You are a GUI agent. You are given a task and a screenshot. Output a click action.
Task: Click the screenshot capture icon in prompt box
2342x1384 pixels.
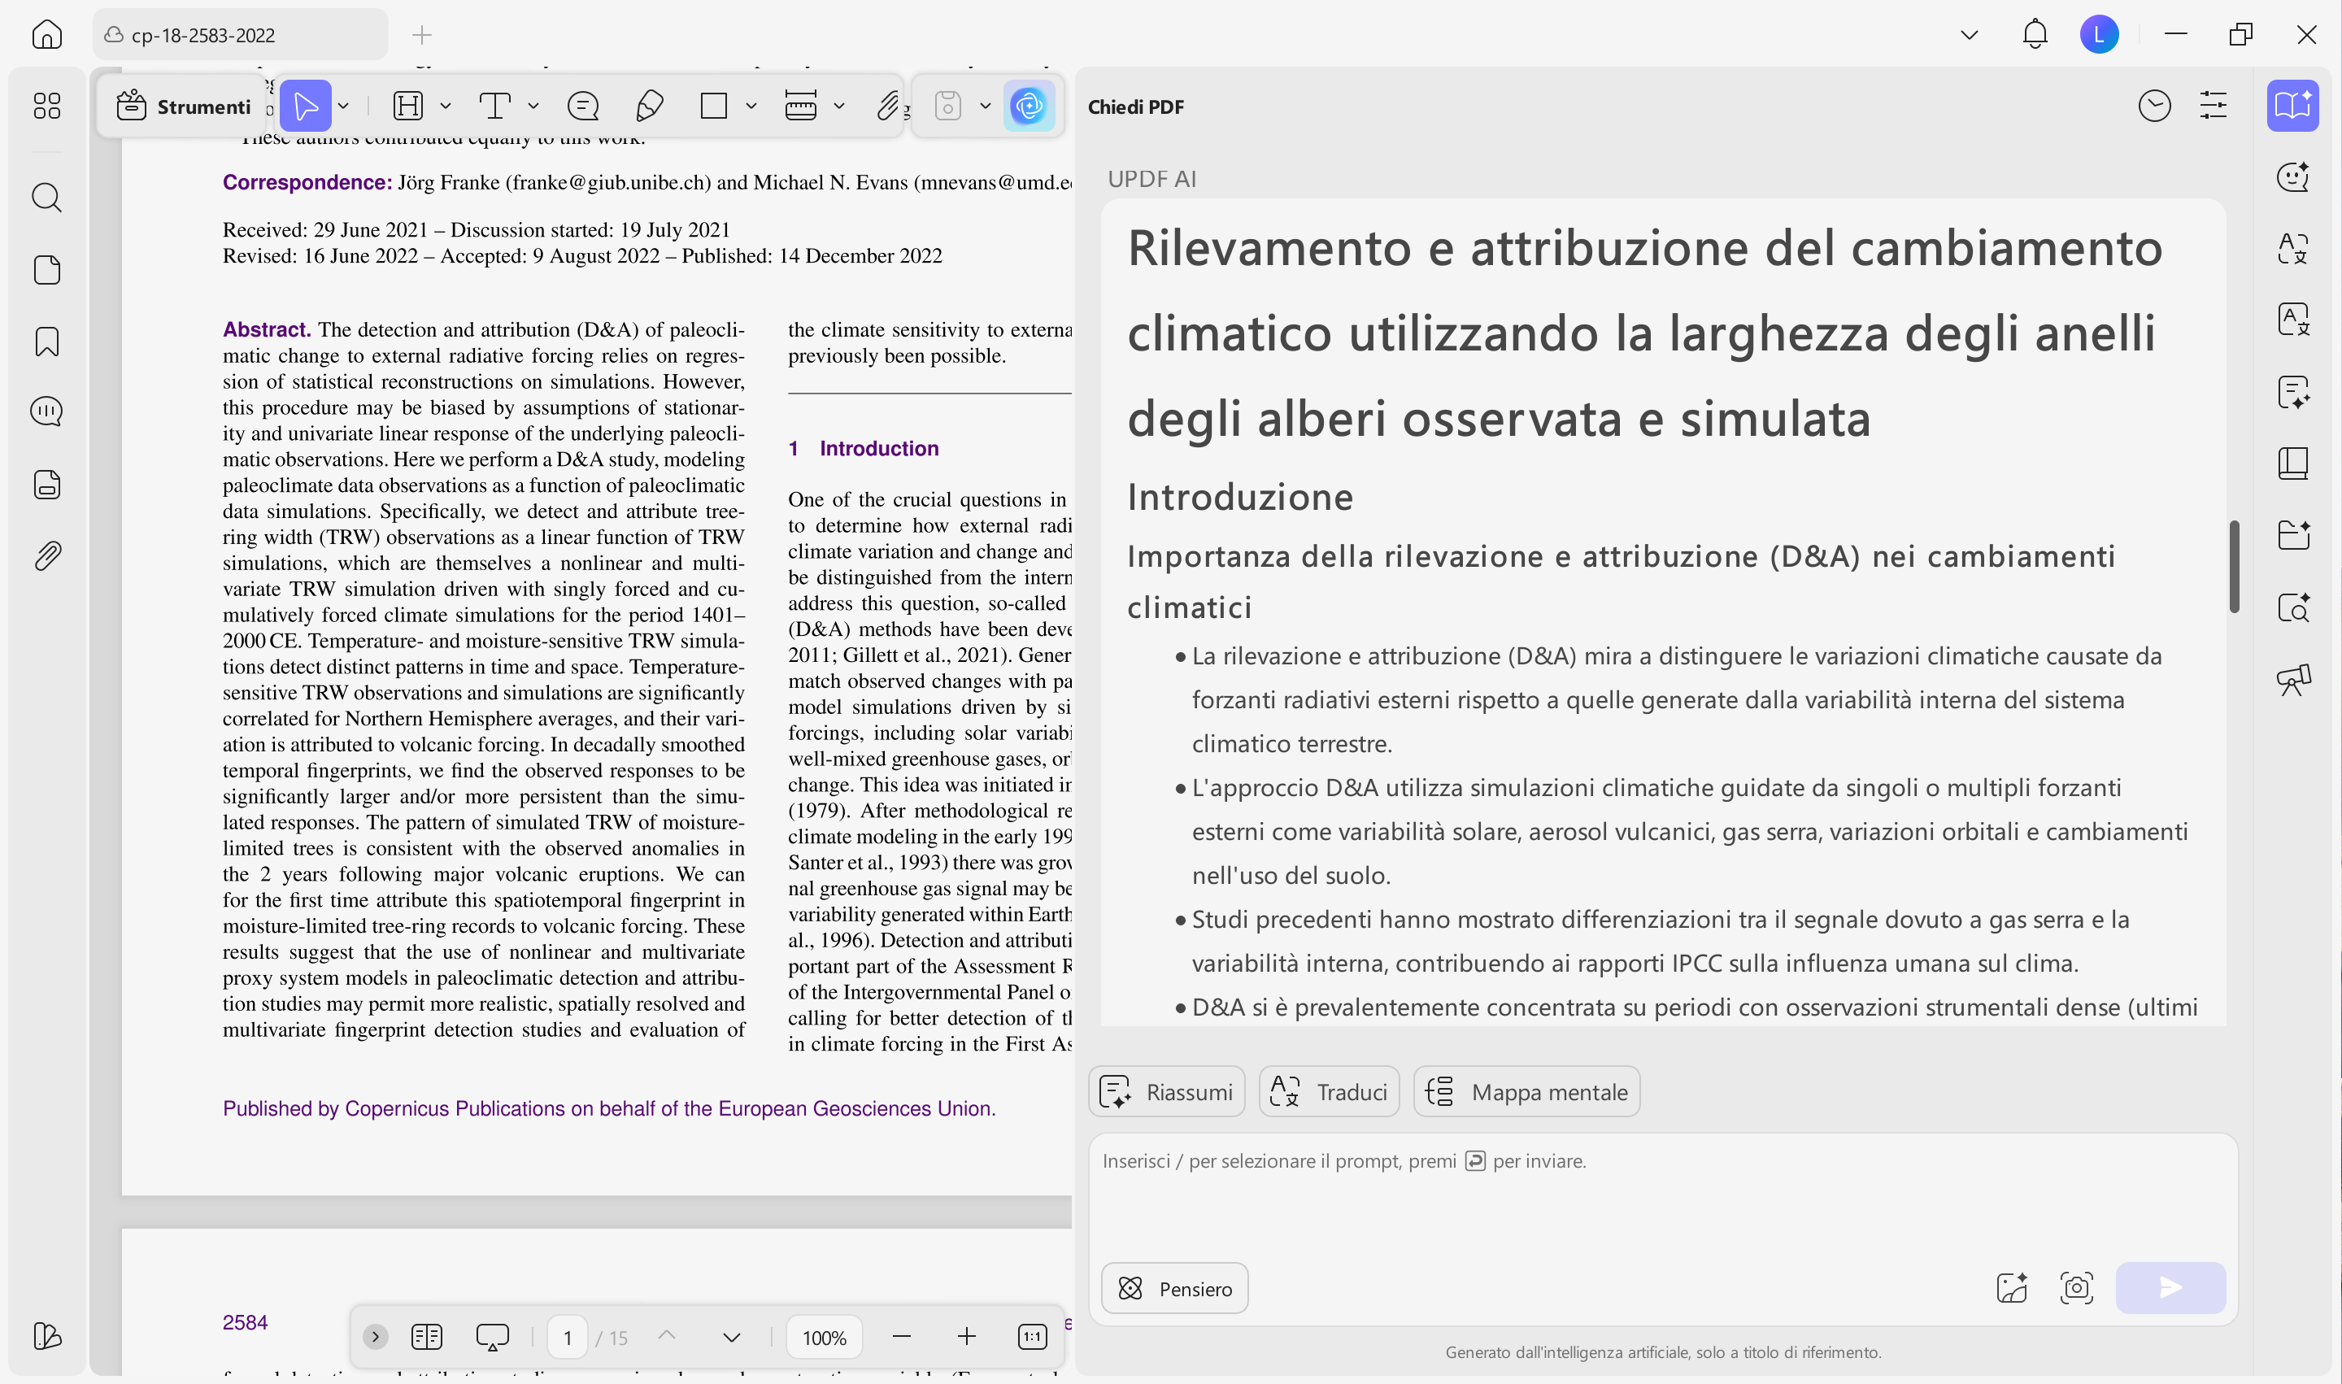[2076, 1288]
